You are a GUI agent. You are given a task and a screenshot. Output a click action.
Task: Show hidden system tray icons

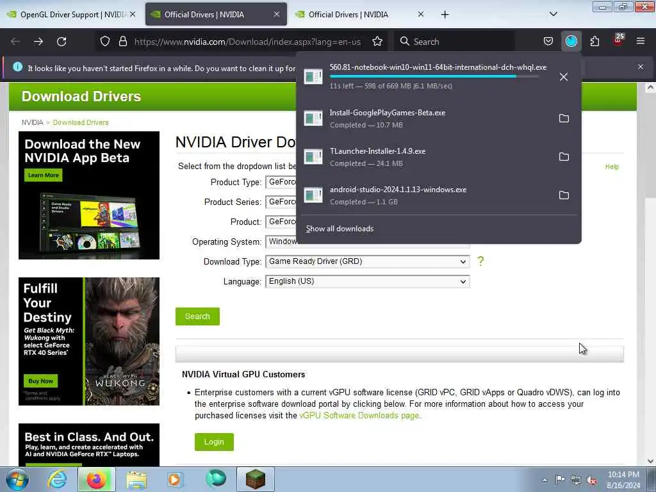(545, 480)
